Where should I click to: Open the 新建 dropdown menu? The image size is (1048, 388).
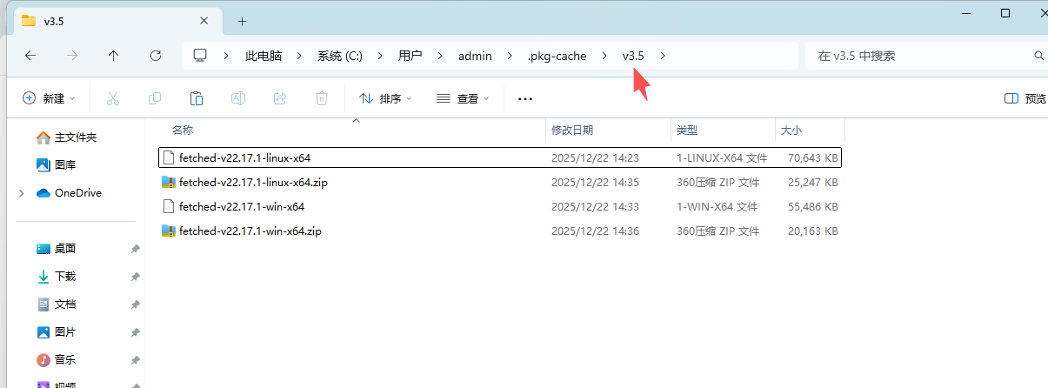(49, 98)
